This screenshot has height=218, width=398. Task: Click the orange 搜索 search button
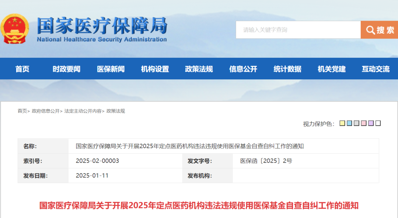pyautogui.click(x=380, y=30)
